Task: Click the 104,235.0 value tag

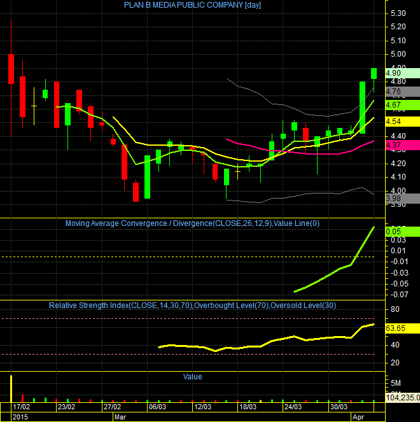Action: 403,398
